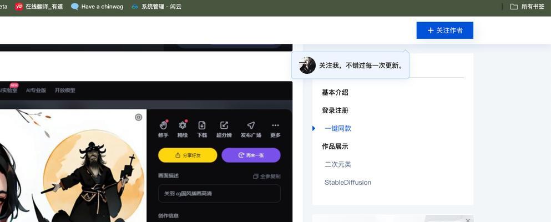Click the 精绘 fine-paint icon
The width and height of the screenshot is (551, 222).
click(183, 125)
